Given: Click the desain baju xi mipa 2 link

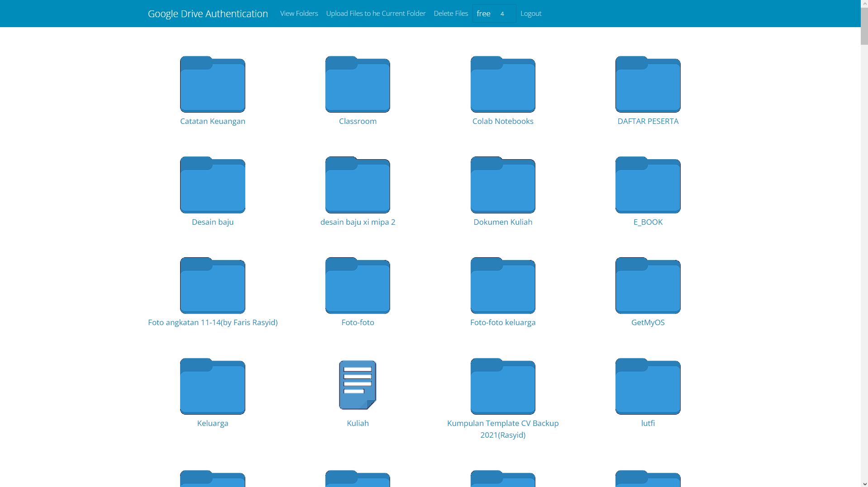Looking at the screenshot, I should click(x=358, y=222).
